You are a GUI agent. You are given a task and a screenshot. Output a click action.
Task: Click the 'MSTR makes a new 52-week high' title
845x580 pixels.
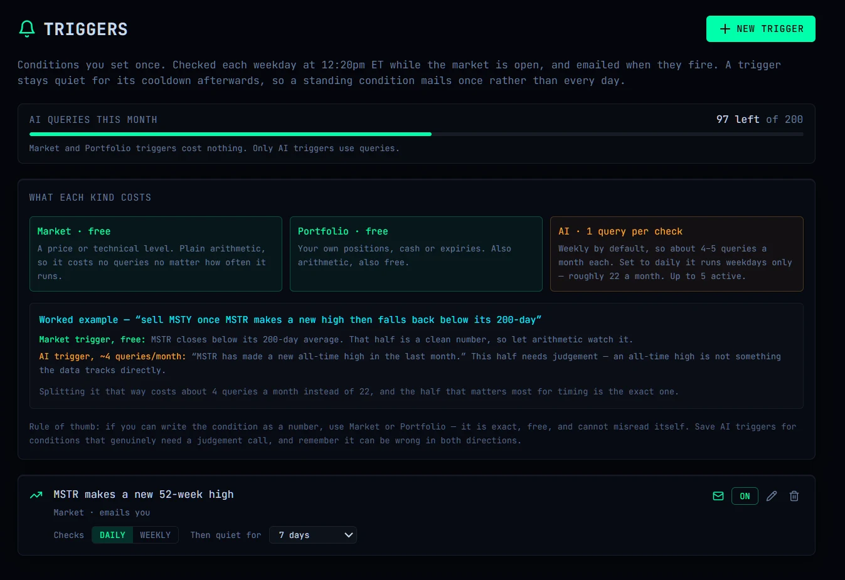[x=144, y=494]
